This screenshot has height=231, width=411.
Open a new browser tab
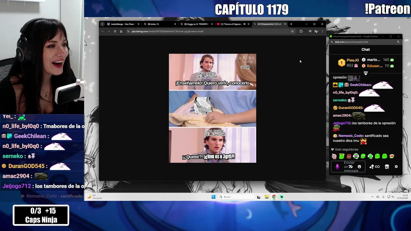tap(291, 24)
